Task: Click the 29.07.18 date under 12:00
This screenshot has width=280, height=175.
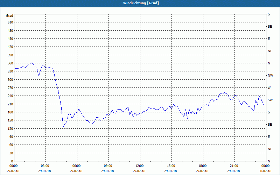Action: (139, 171)
